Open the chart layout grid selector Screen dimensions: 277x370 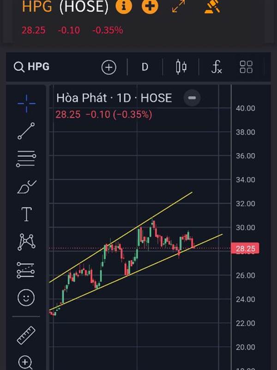[x=246, y=67]
